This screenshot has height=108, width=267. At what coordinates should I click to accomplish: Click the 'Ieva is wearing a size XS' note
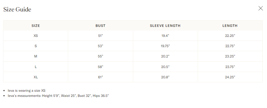click(x=27, y=91)
